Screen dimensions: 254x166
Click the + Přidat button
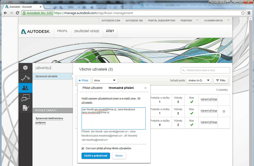(84, 80)
